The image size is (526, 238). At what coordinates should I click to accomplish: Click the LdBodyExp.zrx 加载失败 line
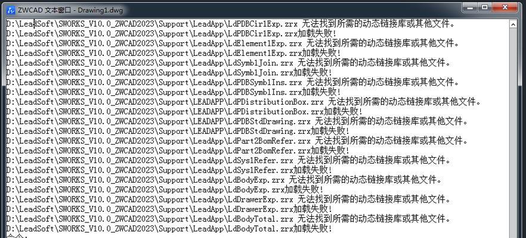(x=165, y=189)
